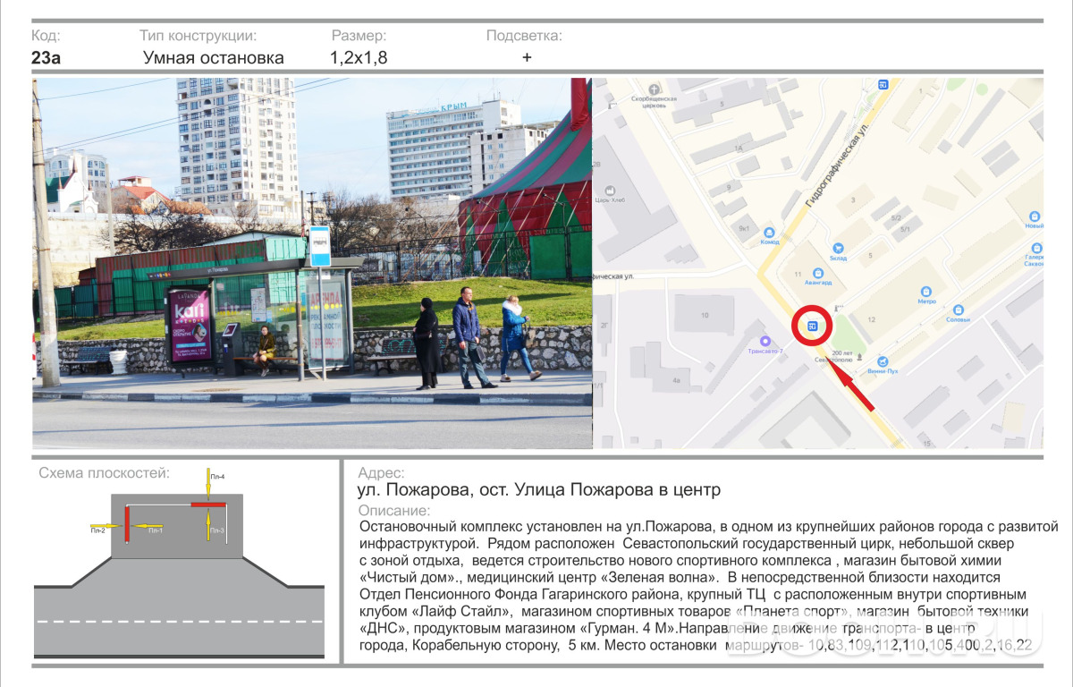Click the Адрес: label
1073x687 pixels.
381,473
